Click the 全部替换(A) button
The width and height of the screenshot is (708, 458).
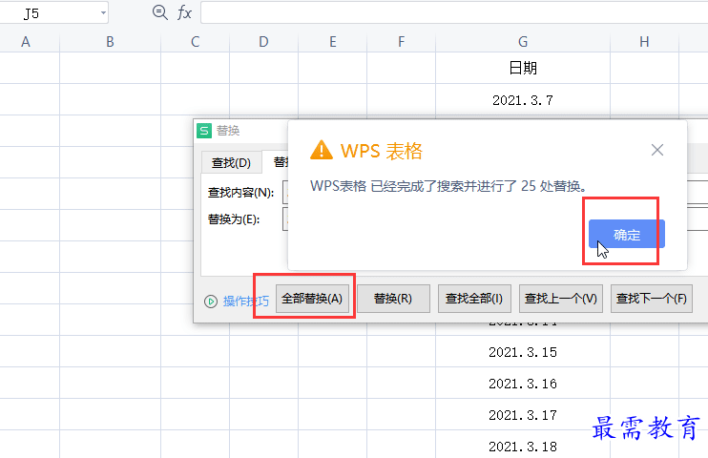pyautogui.click(x=312, y=299)
